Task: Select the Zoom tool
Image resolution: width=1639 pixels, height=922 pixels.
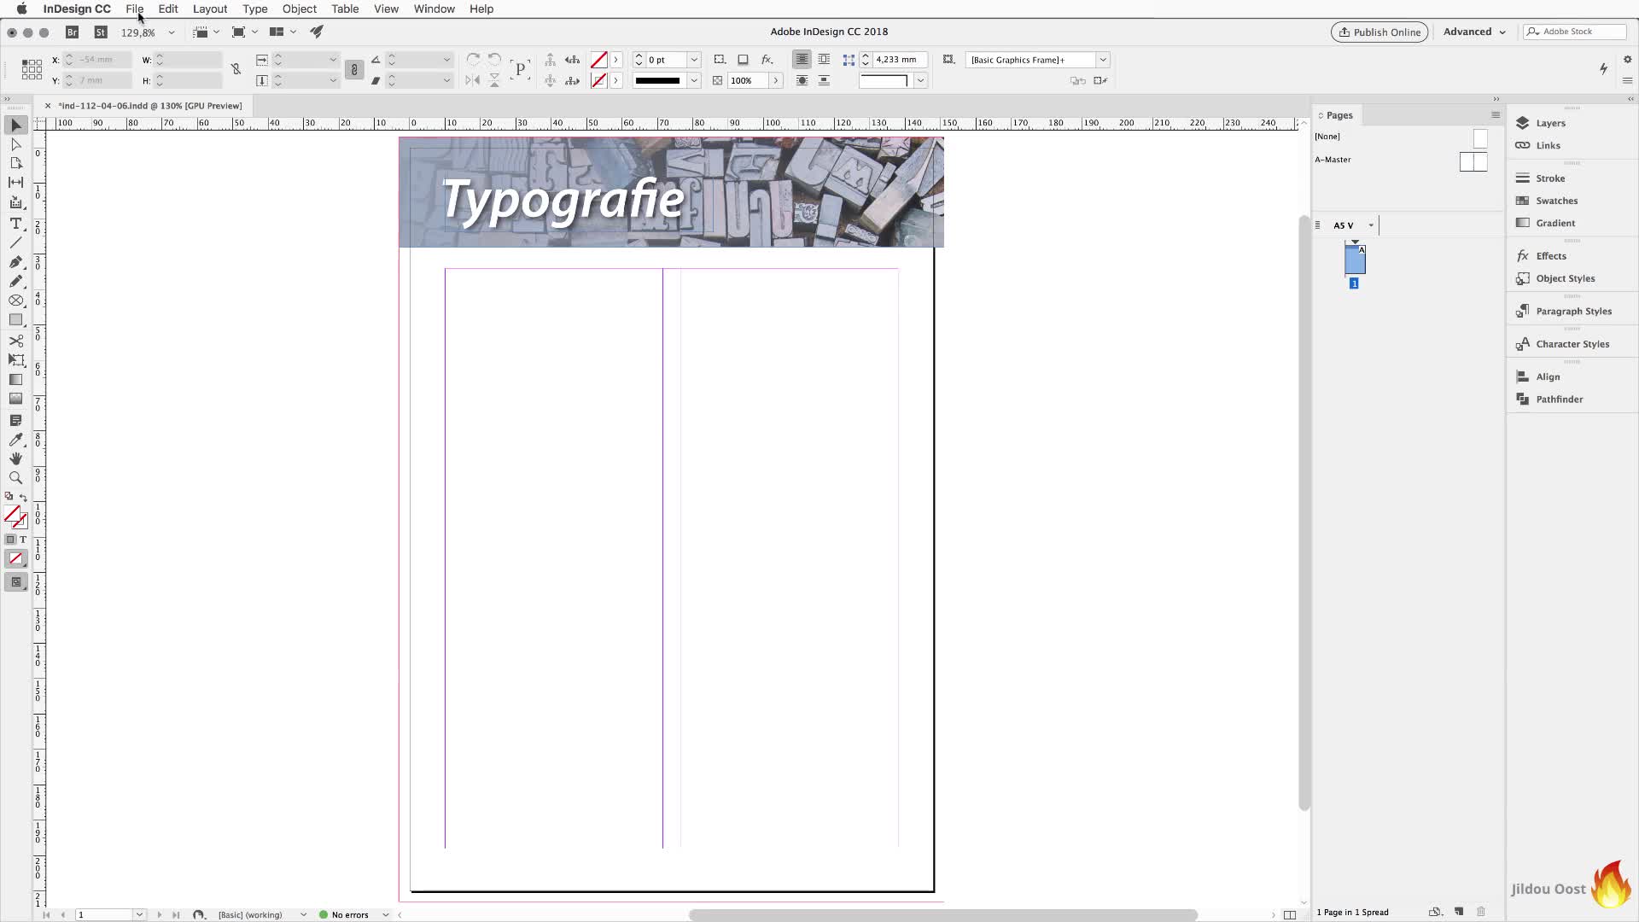Action: (x=15, y=478)
